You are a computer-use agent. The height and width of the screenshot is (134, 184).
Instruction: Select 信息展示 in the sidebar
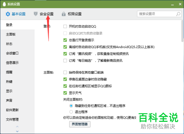point(18,63)
